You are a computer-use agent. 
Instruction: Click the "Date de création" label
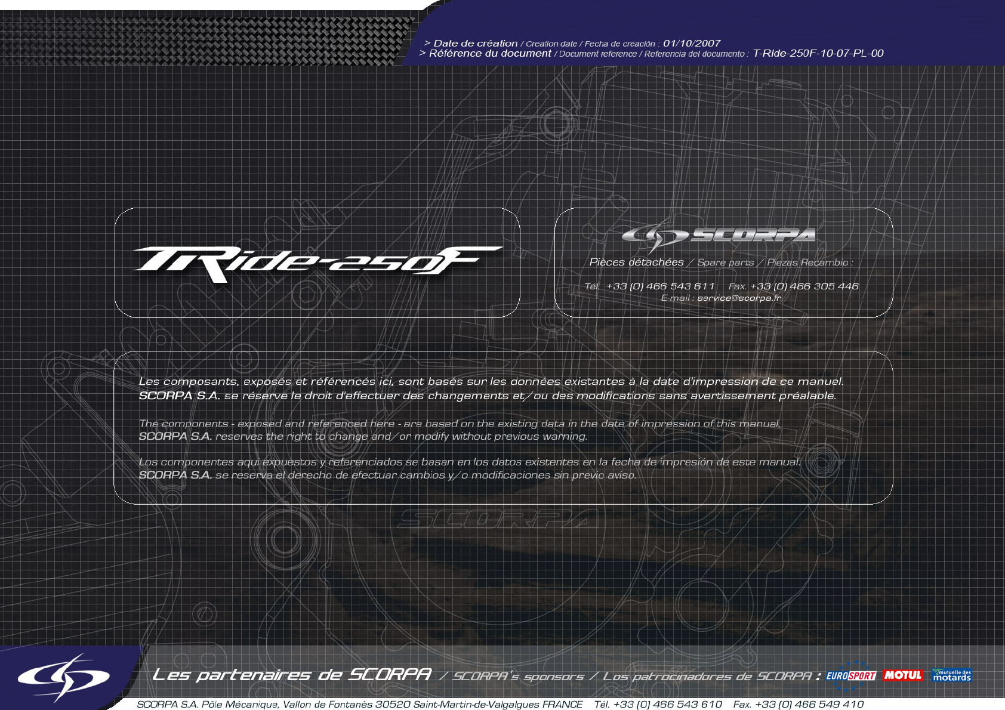(x=476, y=44)
